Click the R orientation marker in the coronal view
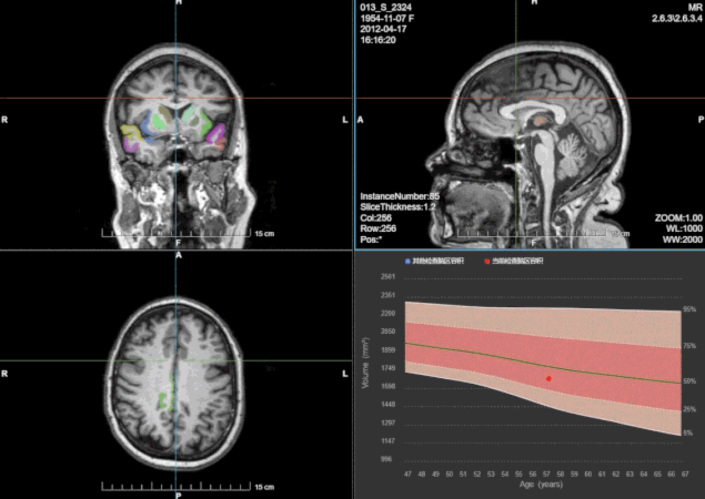 pos(5,120)
